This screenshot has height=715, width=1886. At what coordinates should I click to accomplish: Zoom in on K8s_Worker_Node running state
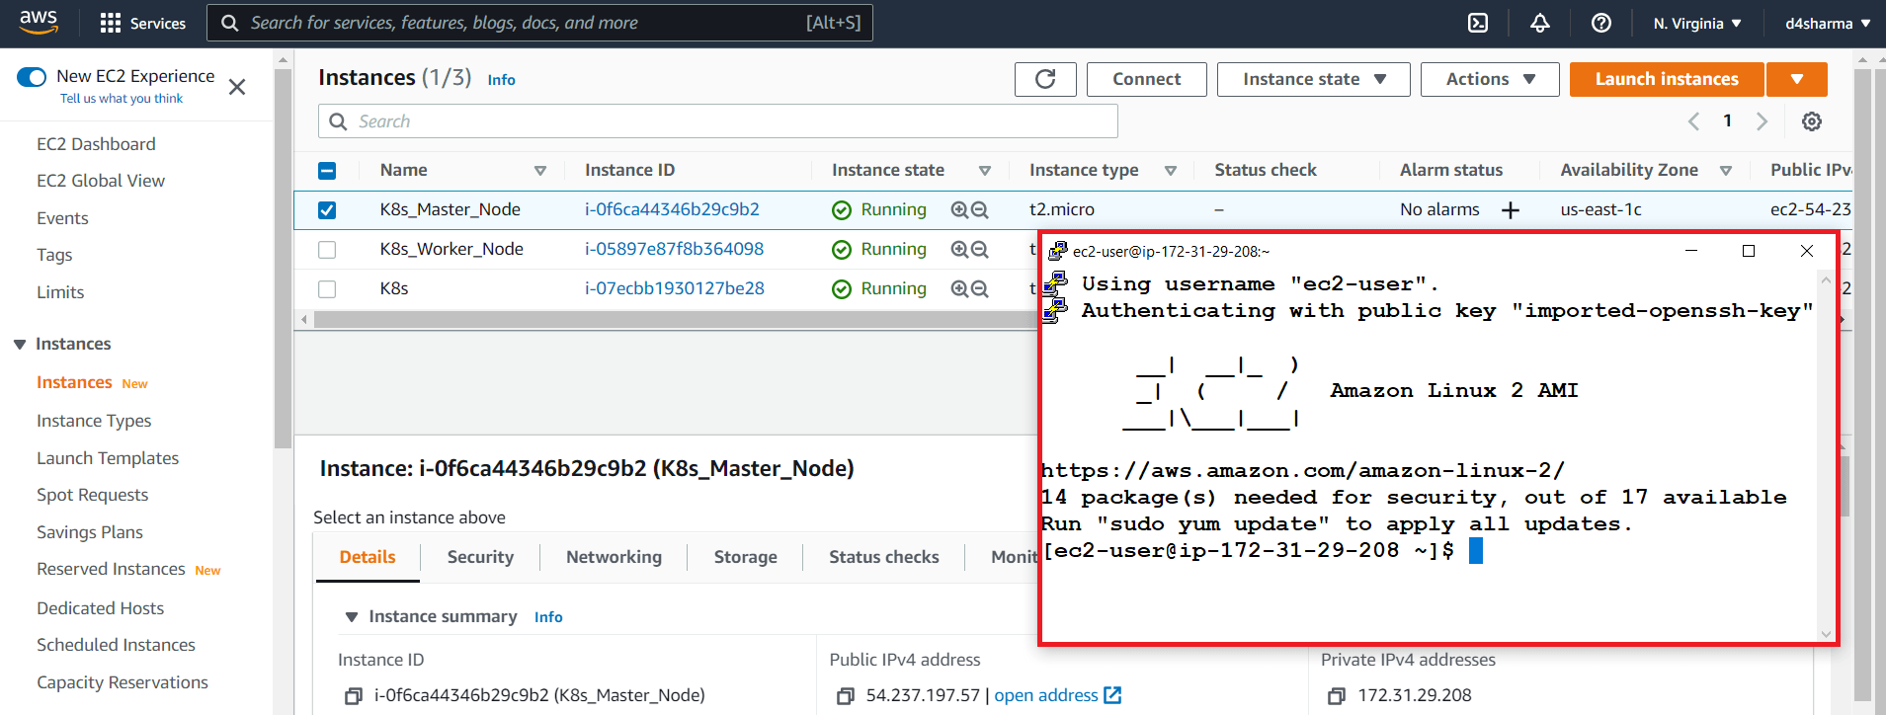click(958, 250)
